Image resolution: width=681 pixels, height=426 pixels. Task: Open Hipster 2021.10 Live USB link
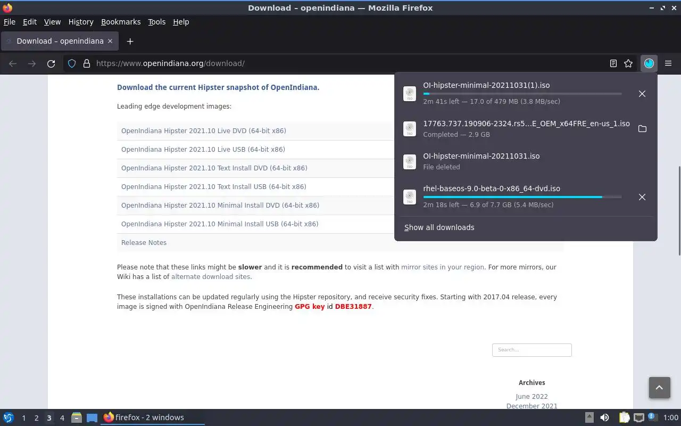point(203,150)
